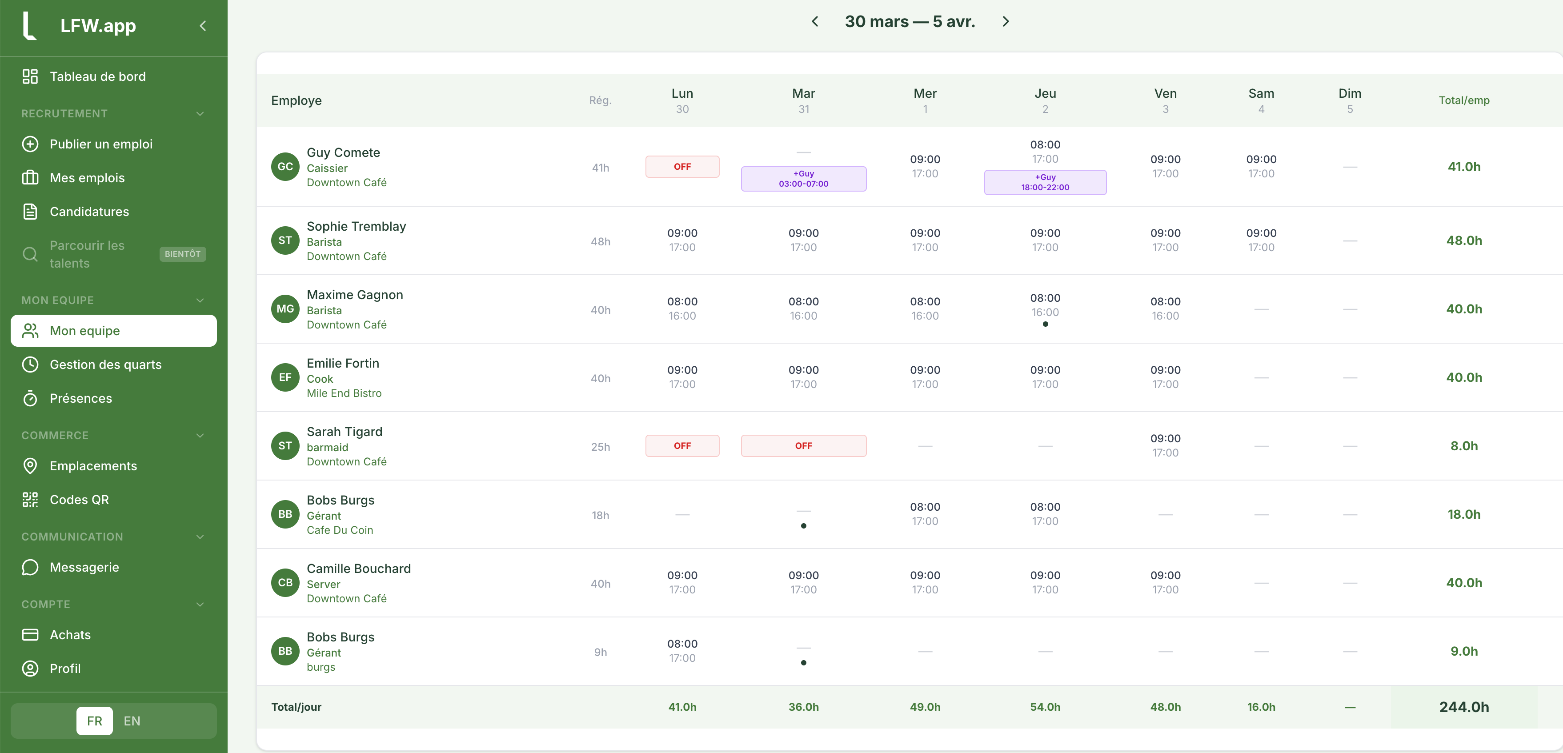Open the Tableau de bord dashboard

point(98,76)
